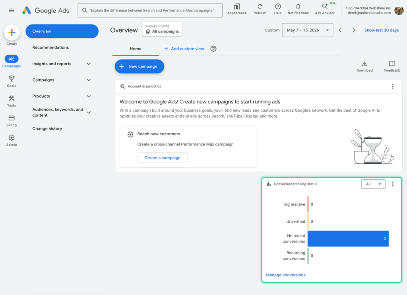The height and width of the screenshot is (295, 407).
Task: Open Account diagnostics three-dot menu
Action: tap(392, 87)
